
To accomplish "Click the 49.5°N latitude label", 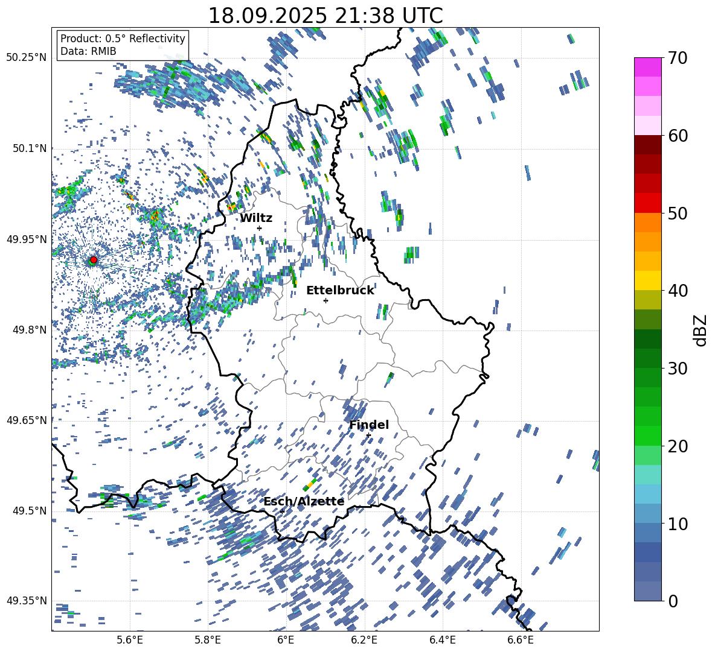I will tap(30, 511).
